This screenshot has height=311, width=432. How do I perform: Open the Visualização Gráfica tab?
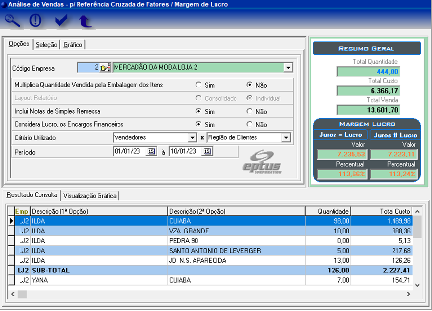tap(90, 196)
